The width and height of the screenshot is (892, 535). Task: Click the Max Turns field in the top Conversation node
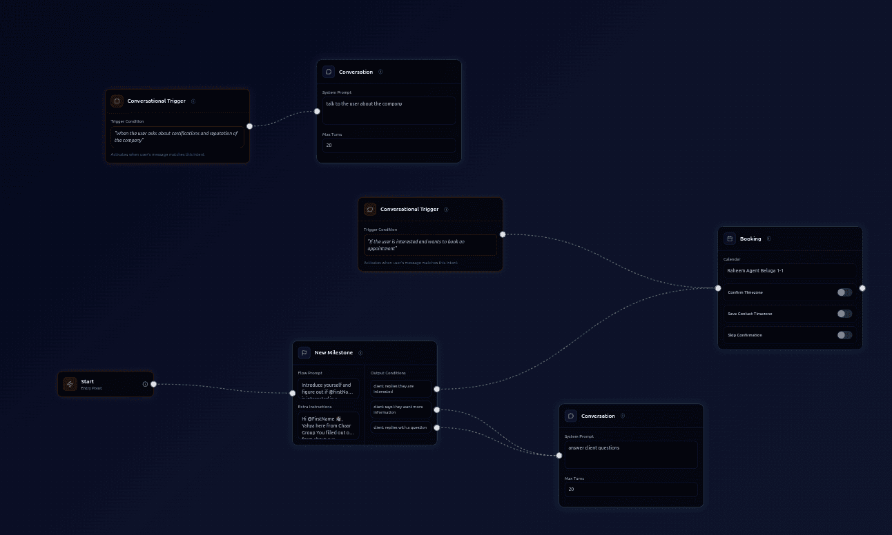[389, 145]
